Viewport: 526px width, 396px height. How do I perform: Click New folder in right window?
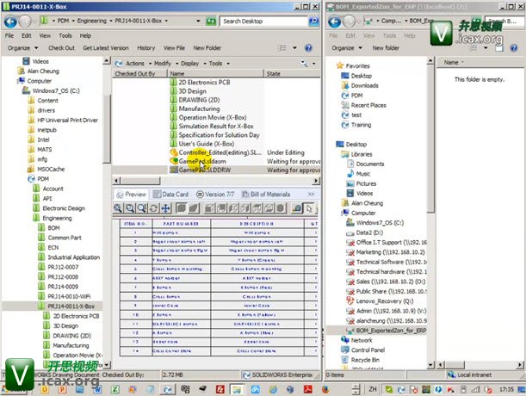click(387, 48)
